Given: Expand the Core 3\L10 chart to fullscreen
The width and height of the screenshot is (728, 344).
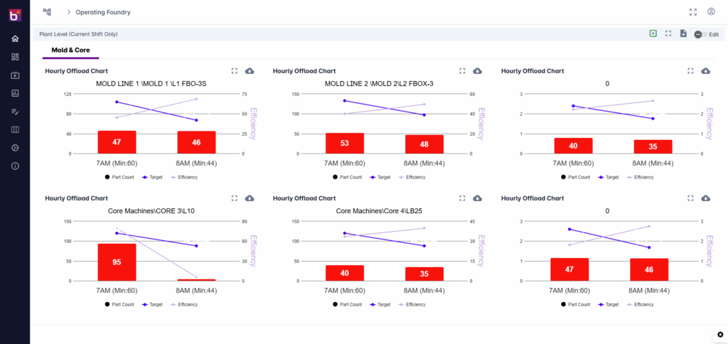Looking at the screenshot, I should (234, 198).
